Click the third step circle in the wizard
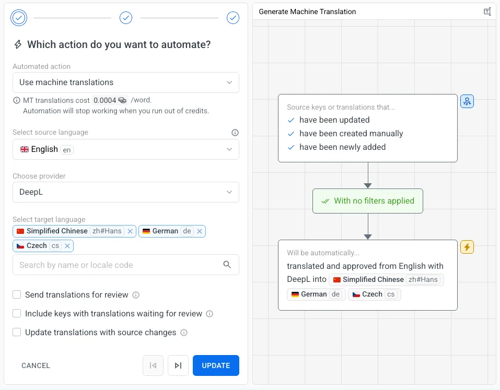The image size is (500, 390). [x=232, y=18]
